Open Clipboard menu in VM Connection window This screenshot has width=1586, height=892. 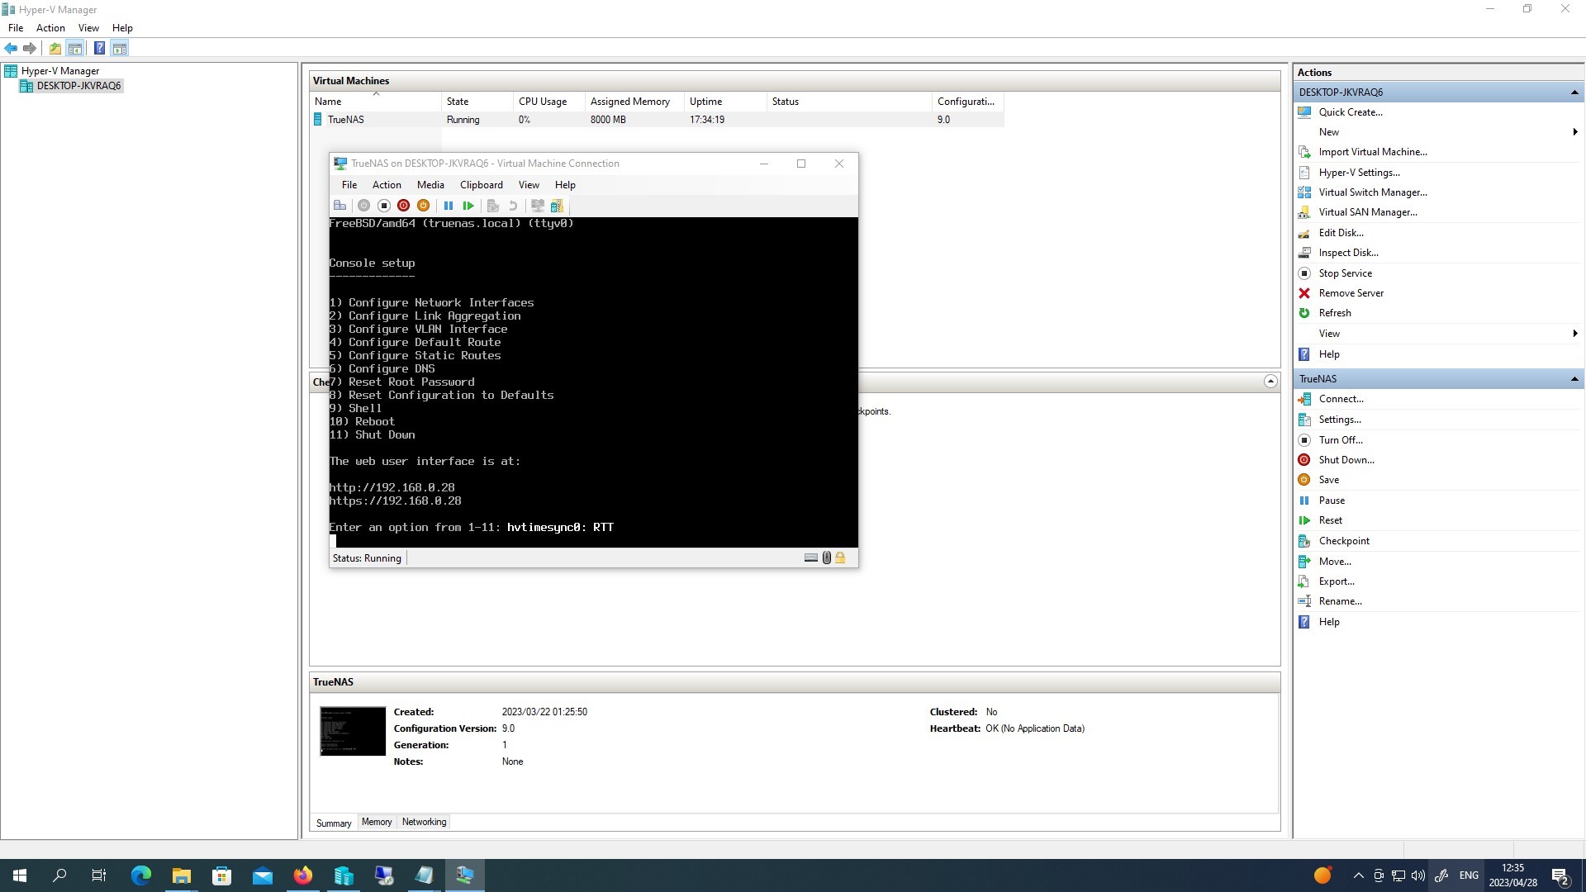coord(481,185)
